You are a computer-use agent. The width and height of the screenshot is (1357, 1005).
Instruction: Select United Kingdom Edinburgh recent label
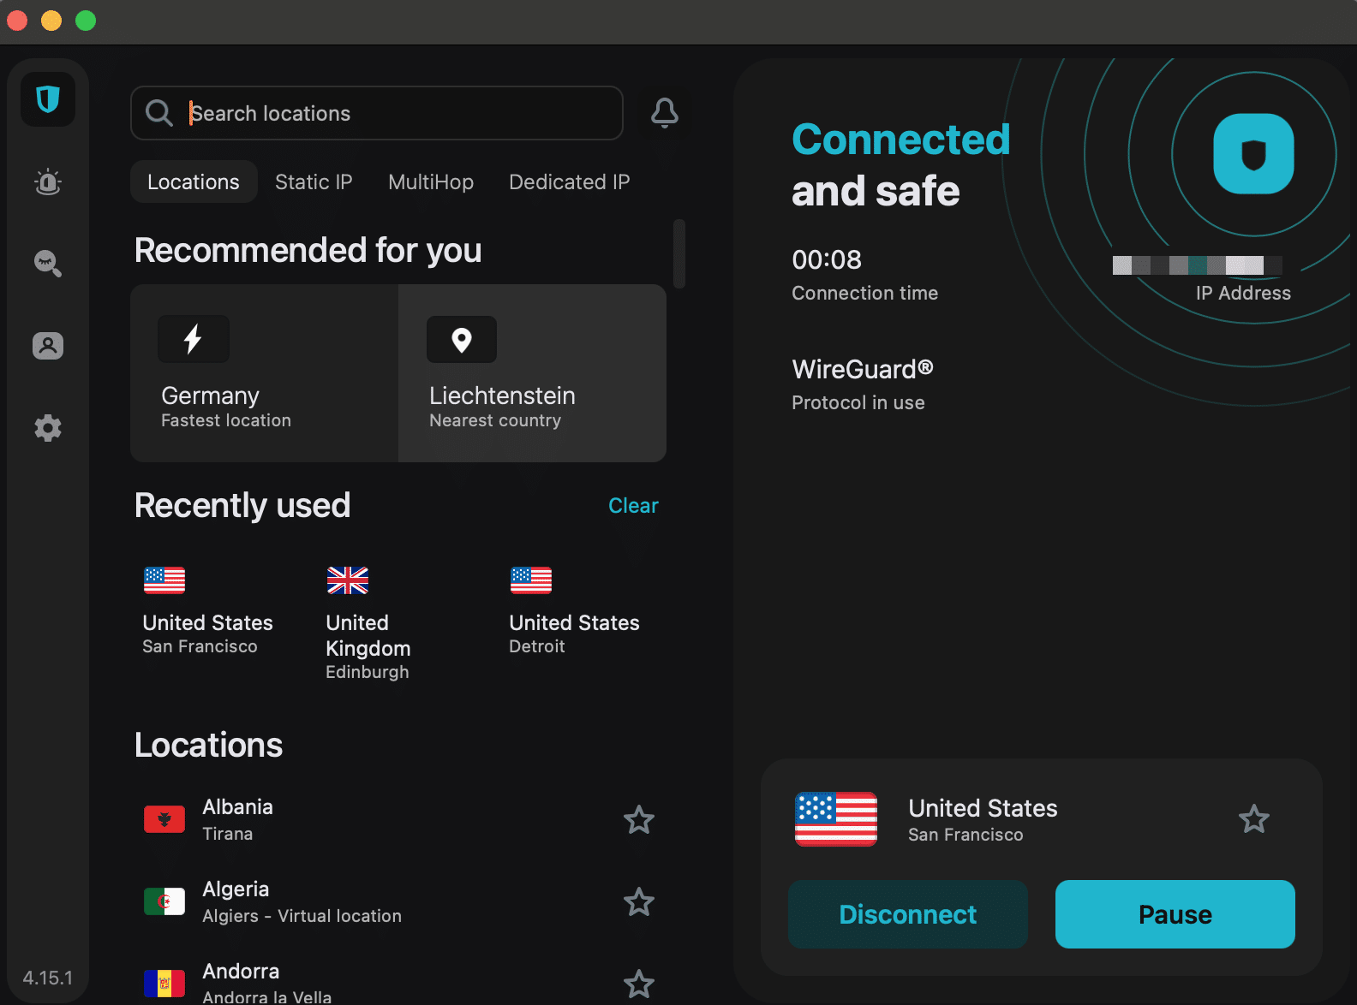(368, 646)
